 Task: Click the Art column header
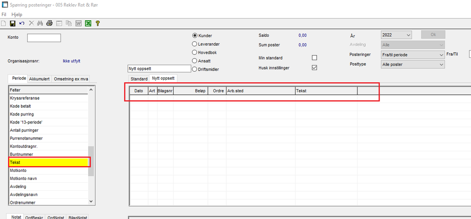[153, 91]
